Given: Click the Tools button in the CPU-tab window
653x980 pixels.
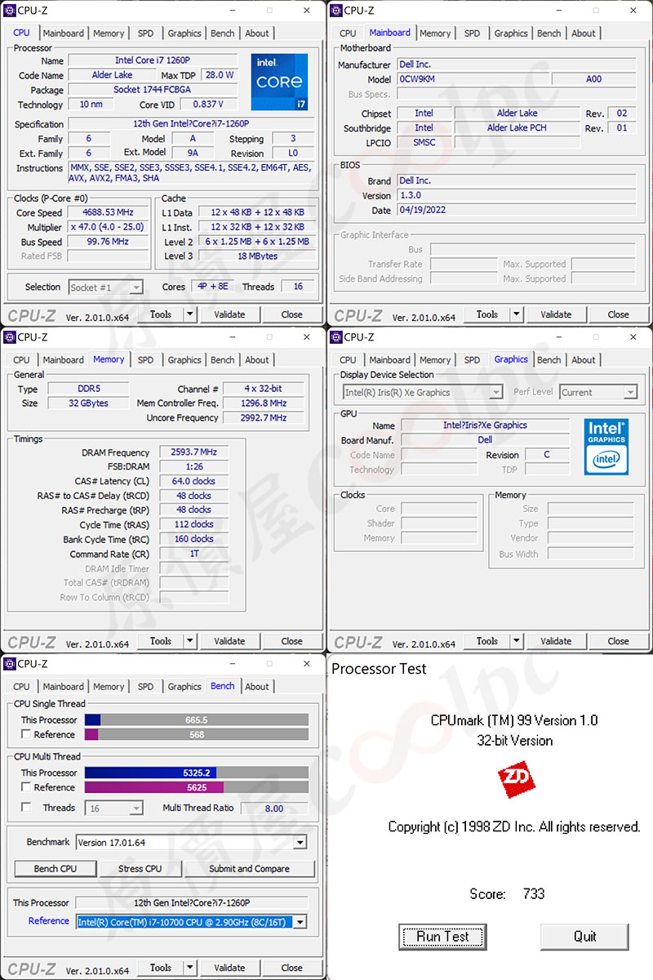Looking at the screenshot, I should click(161, 314).
